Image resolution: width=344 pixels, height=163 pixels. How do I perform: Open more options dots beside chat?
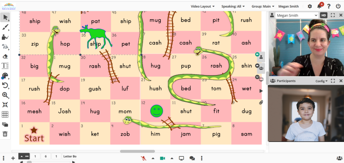[x=202, y=158]
